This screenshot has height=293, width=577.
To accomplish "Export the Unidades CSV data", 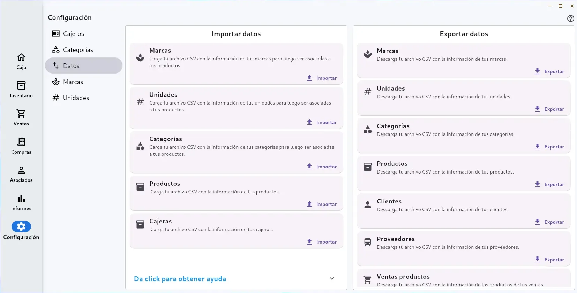I will pyautogui.click(x=549, y=109).
